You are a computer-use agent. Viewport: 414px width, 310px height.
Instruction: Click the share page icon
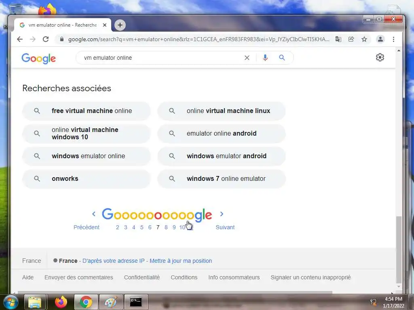click(x=351, y=39)
